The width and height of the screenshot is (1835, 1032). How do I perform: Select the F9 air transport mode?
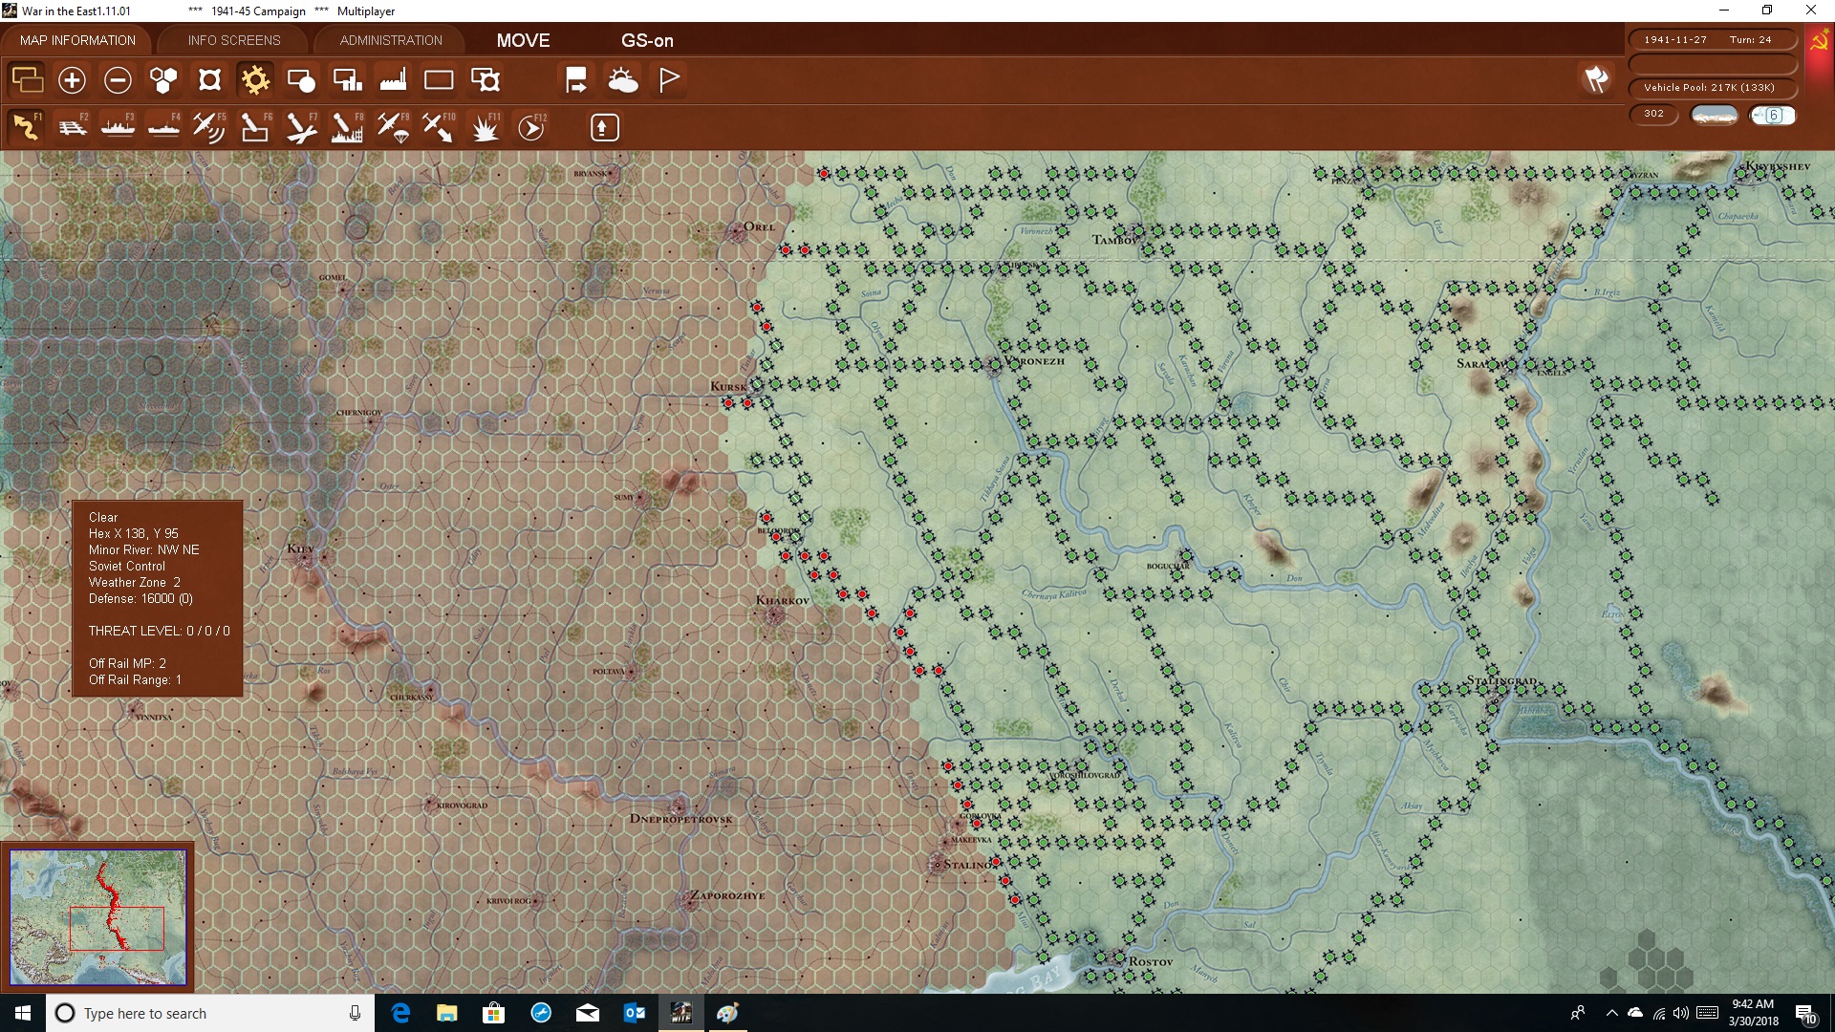393,127
